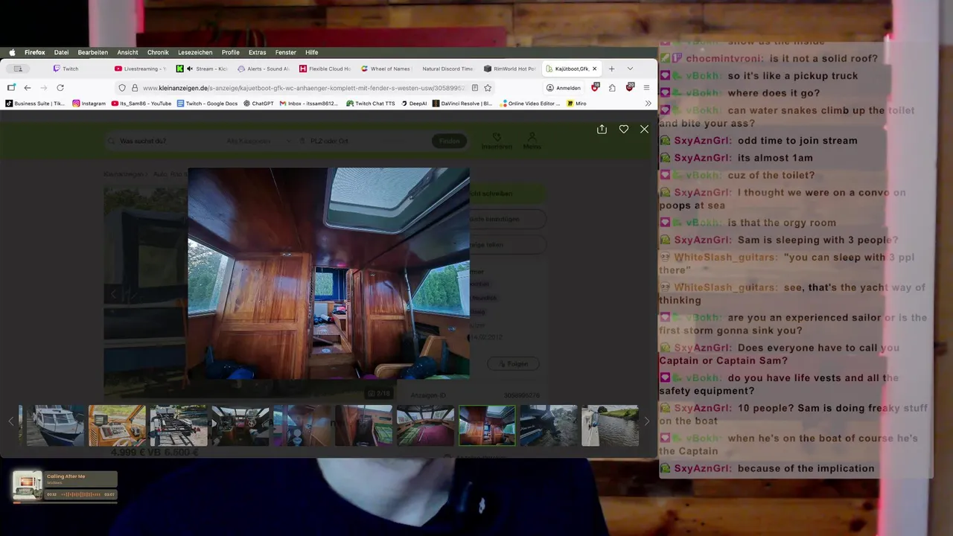953x536 pixels.
Task: Go to previous thumbnails with left arrow
Action: tap(10, 421)
